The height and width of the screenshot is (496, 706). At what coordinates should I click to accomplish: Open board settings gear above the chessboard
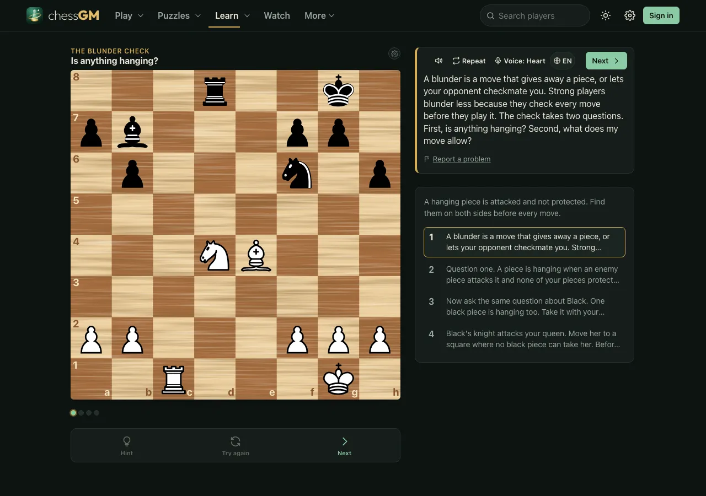coord(394,53)
